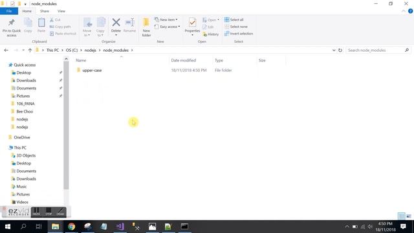
Task: Go back with the back arrow
Action: pyautogui.click(x=6, y=50)
